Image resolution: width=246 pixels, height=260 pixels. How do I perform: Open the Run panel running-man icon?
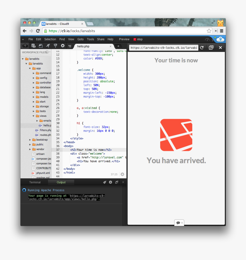point(48,46)
